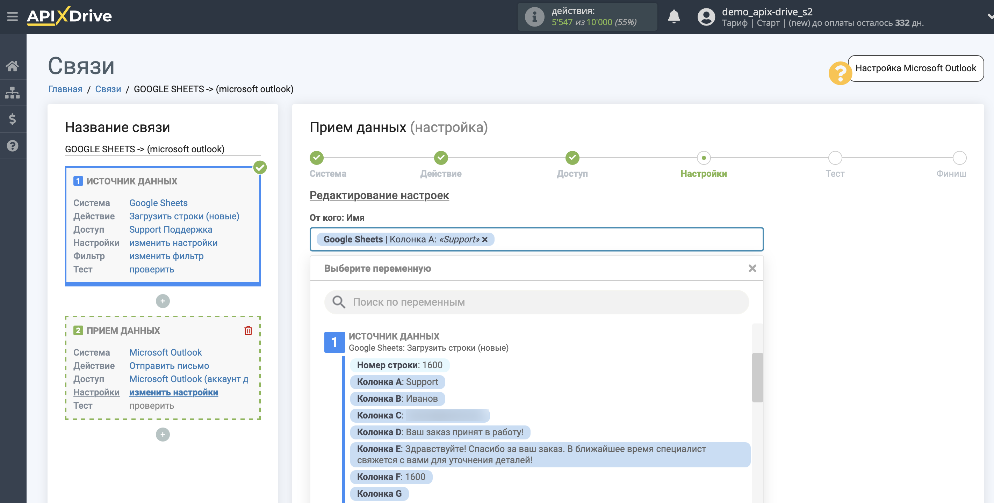
Task: Add a step below the receiver block
Action: 163,434
